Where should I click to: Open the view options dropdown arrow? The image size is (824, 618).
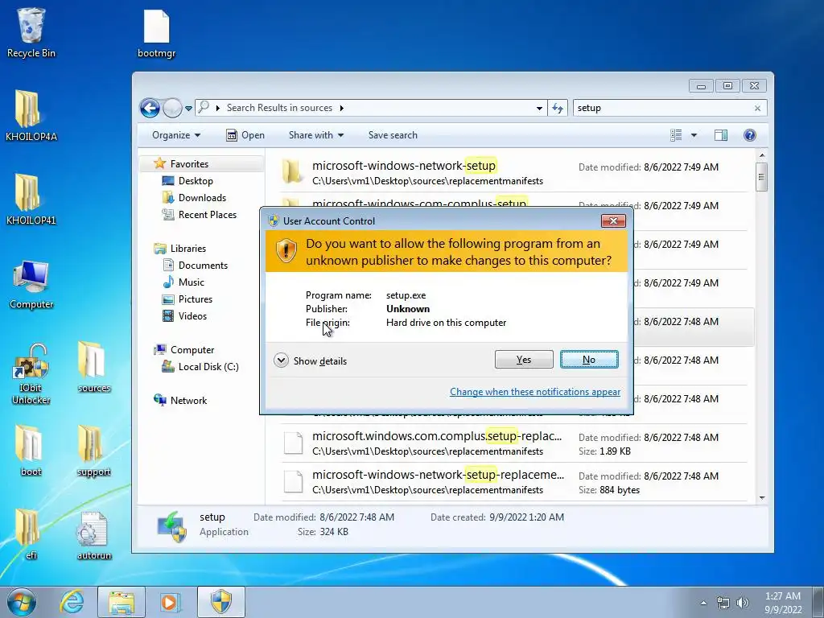[x=694, y=135]
